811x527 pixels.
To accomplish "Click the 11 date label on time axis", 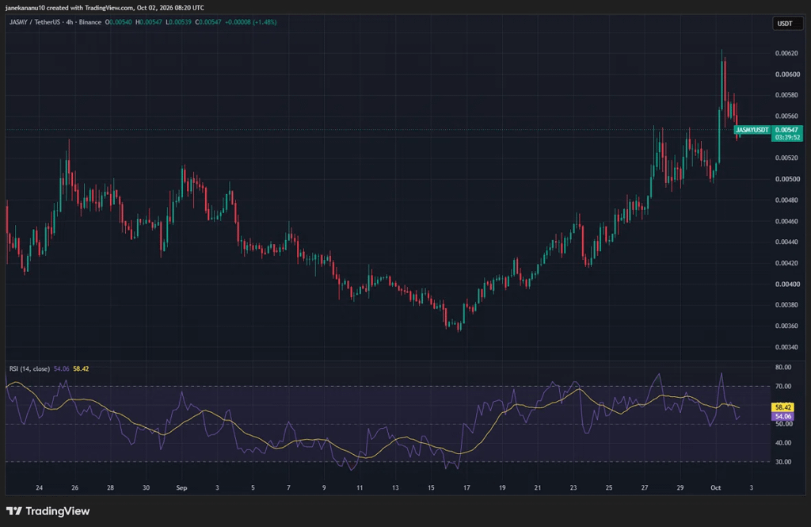I will 360,487.
